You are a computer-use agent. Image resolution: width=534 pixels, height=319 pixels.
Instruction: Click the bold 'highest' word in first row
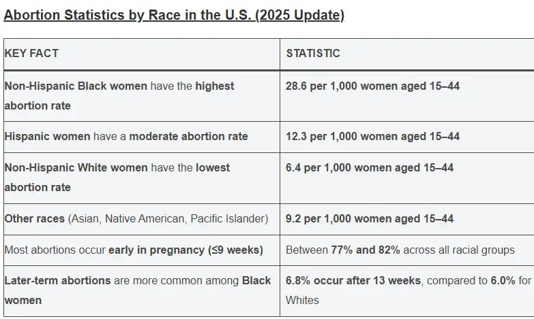pyautogui.click(x=214, y=86)
